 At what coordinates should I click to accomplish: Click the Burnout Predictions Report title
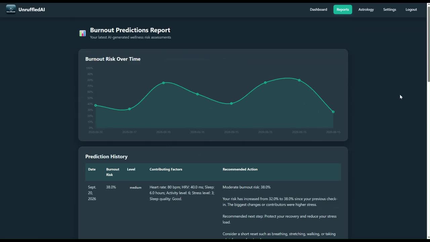[130, 30]
